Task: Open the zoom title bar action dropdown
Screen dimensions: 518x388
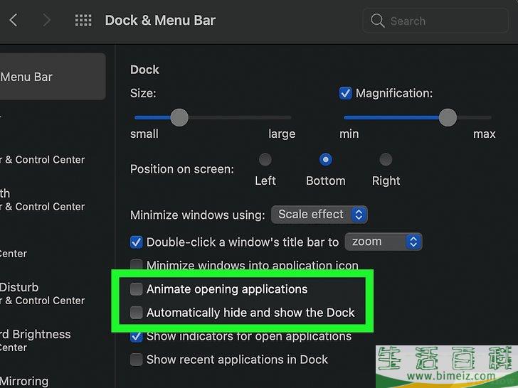Action: click(x=384, y=242)
